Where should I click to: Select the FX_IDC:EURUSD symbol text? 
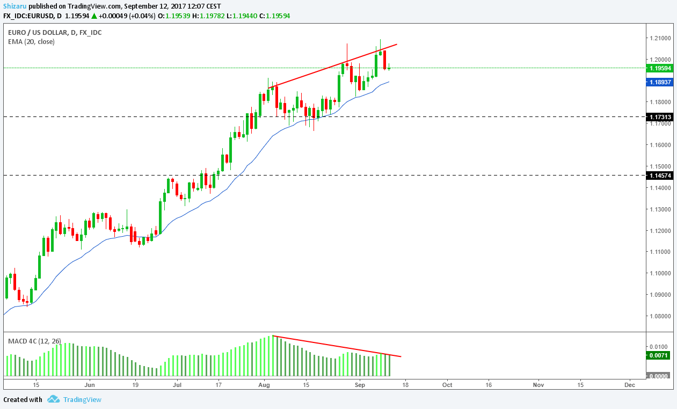pyautogui.click(x=28, y=16)
